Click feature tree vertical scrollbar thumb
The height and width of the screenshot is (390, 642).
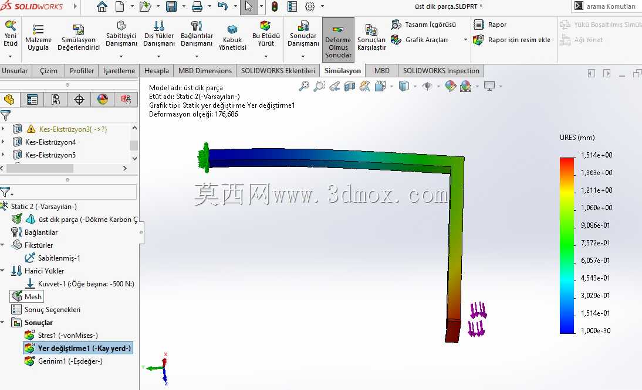click(134, 145)
